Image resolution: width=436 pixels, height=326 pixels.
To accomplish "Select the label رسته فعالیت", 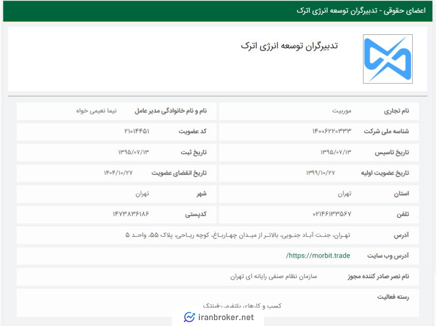I will (x=393, y=297).
